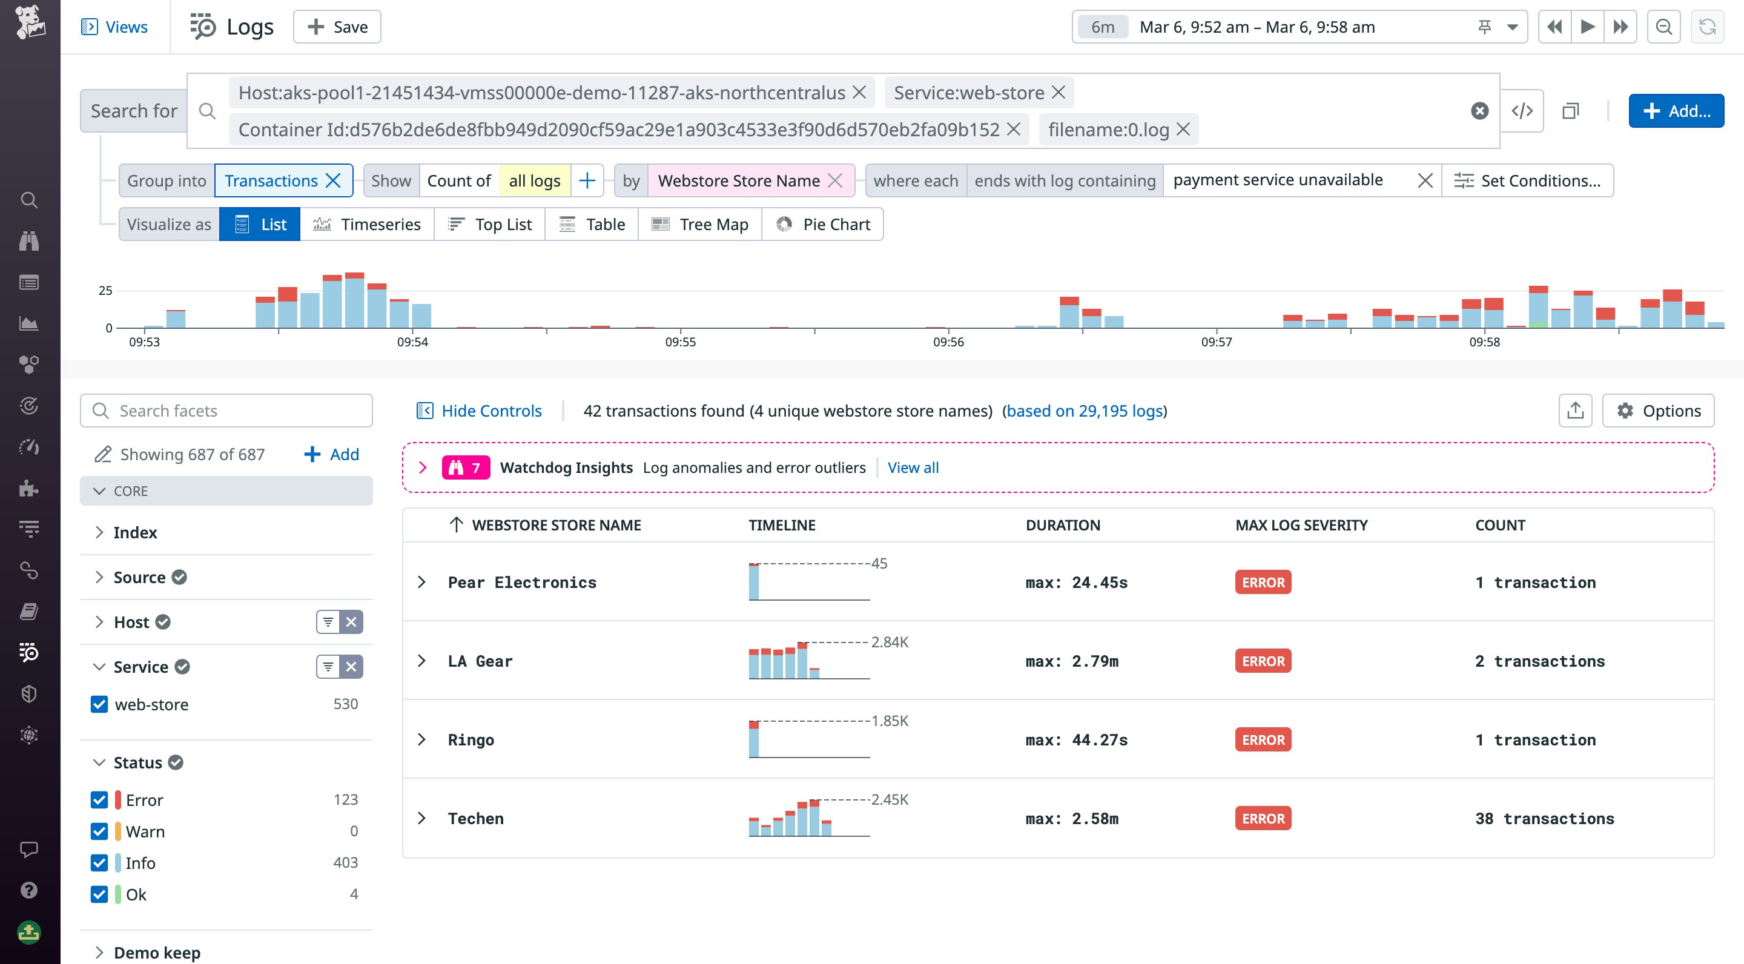
Task: Uncheck the web-store service filter
Action: (x=99, y=704)
